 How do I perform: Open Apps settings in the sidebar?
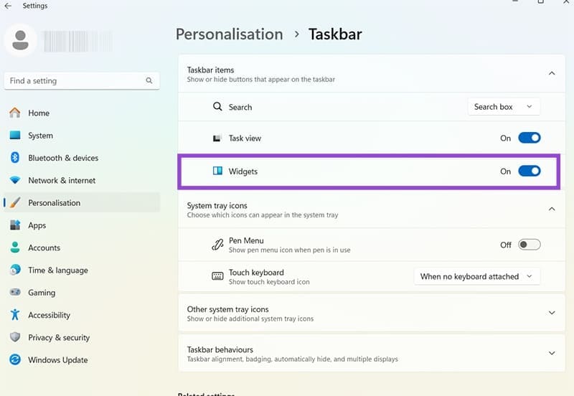[82, 225]
